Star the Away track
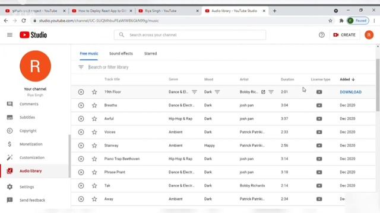The width and height of the screenshot is (380, 213). tap(94, 199)
